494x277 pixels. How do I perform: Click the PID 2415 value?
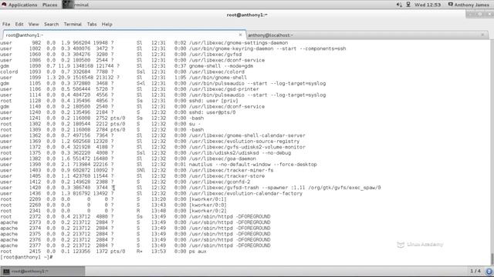coord(35,252)
